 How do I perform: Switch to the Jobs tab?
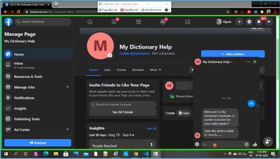(107, 70)
